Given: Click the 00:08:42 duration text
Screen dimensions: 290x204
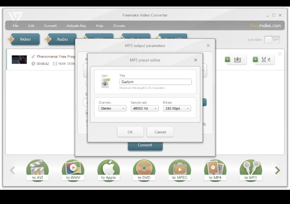Looking at the screenshot, I should (43, 64).
